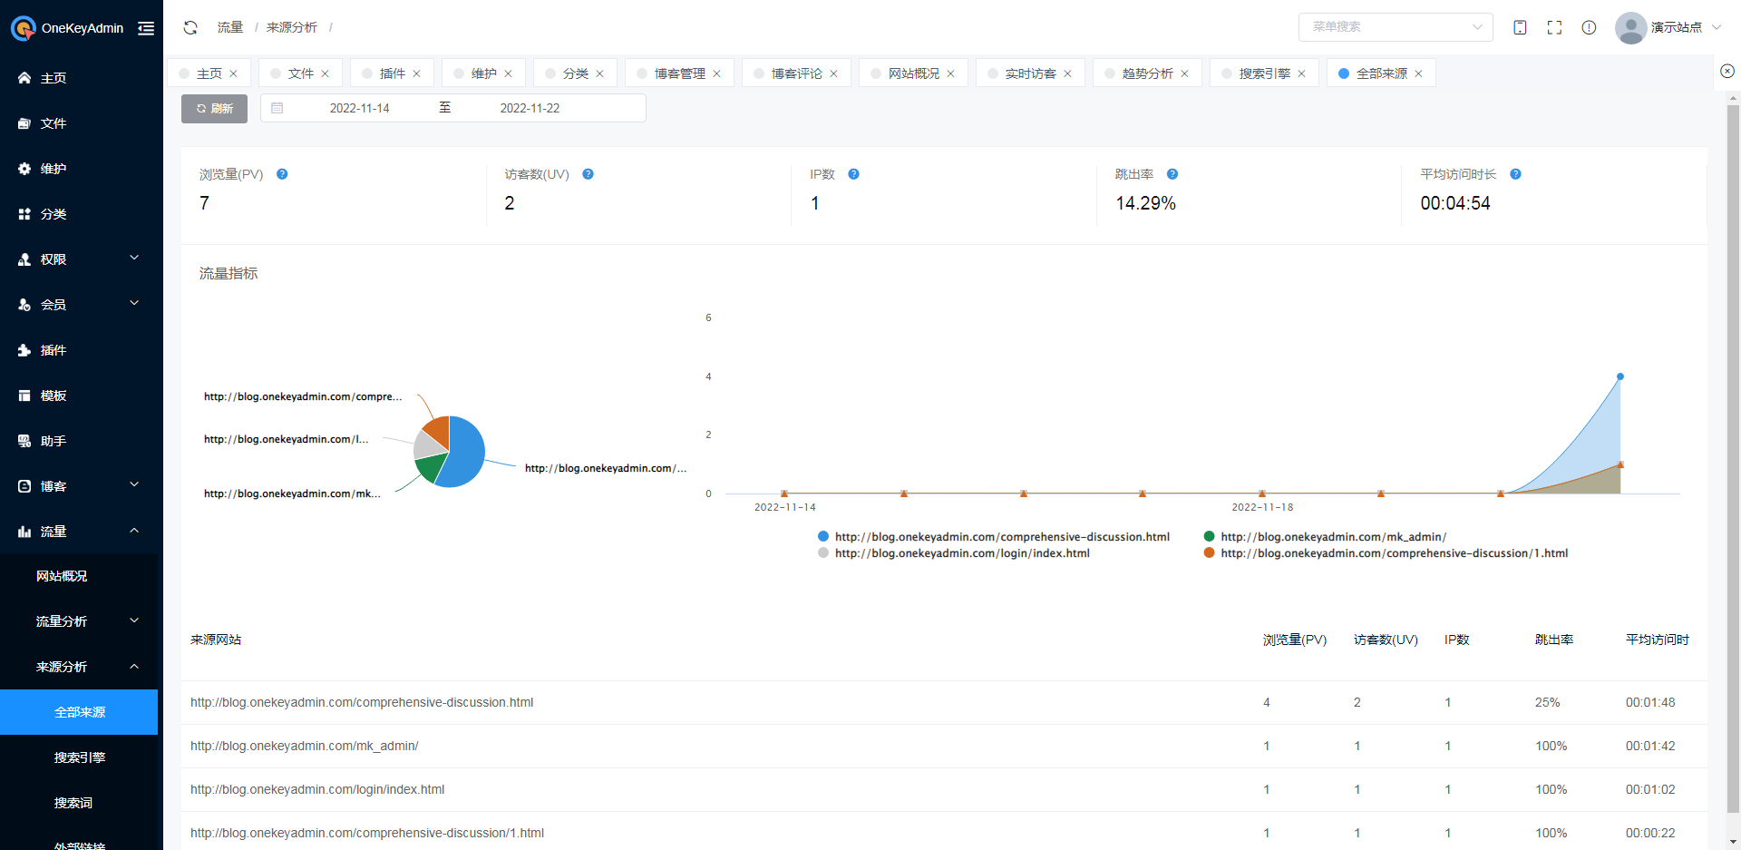Click the page reload icon in header

[x=190, y=28]
